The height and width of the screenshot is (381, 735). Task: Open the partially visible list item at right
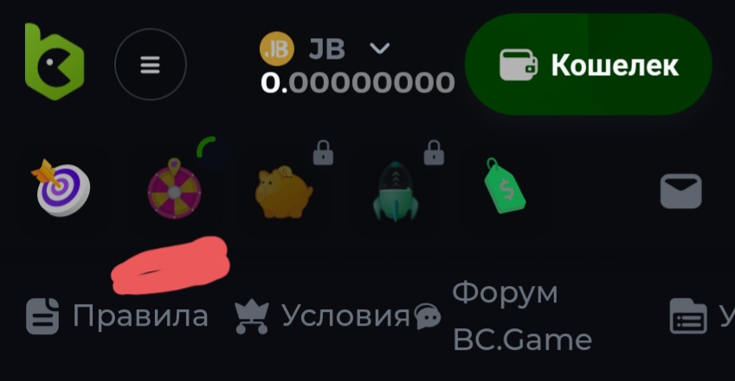point(702,316)
